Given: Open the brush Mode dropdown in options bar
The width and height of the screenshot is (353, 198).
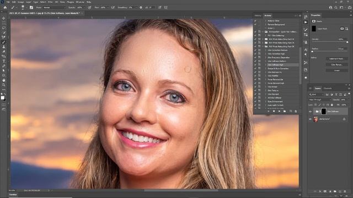Looking at the screenshot, I should 54,7.
